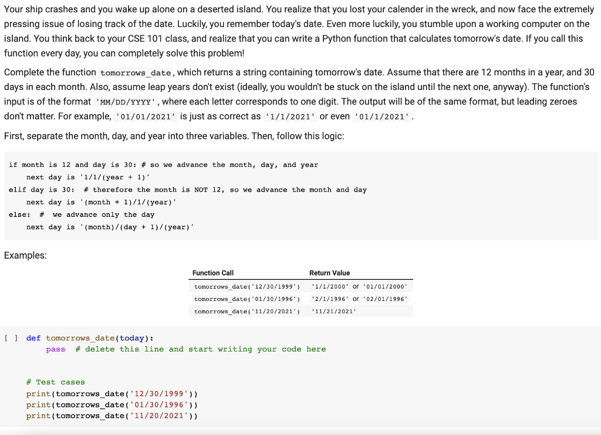Click table cell tomorrows_date('01/30/1996')
This screenshot has width=601, height=435.
pos(247,299)
